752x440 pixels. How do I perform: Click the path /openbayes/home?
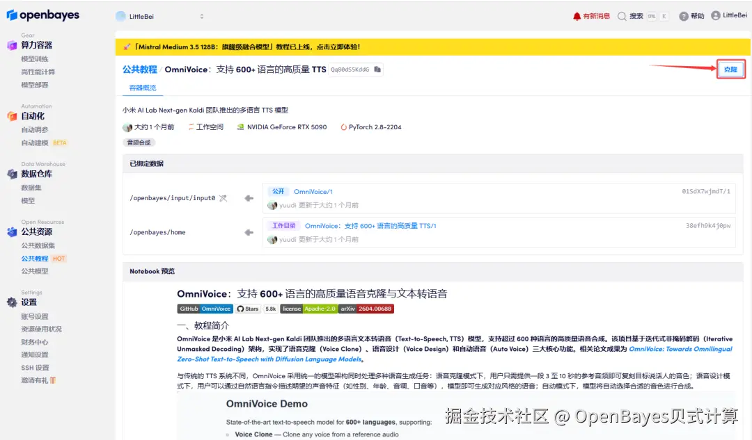pyautogui.click(x=157, y=233)
